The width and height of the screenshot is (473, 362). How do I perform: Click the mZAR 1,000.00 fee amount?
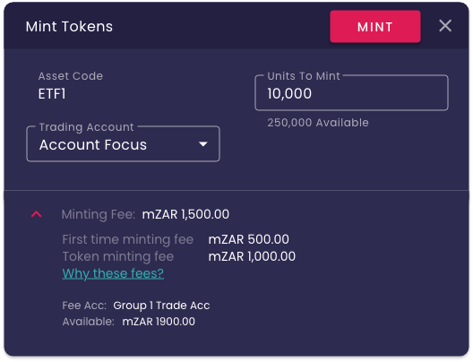pos(252,256)
